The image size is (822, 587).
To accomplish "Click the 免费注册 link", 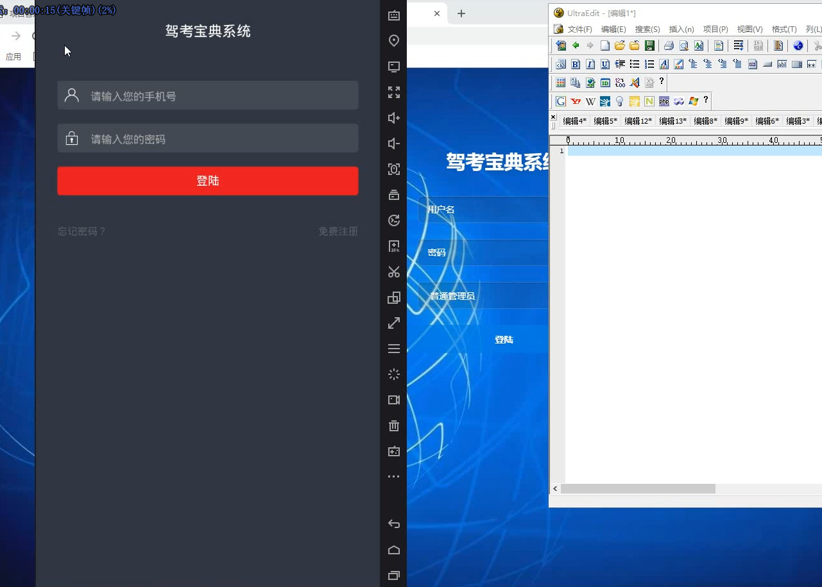I will (338, 231).
